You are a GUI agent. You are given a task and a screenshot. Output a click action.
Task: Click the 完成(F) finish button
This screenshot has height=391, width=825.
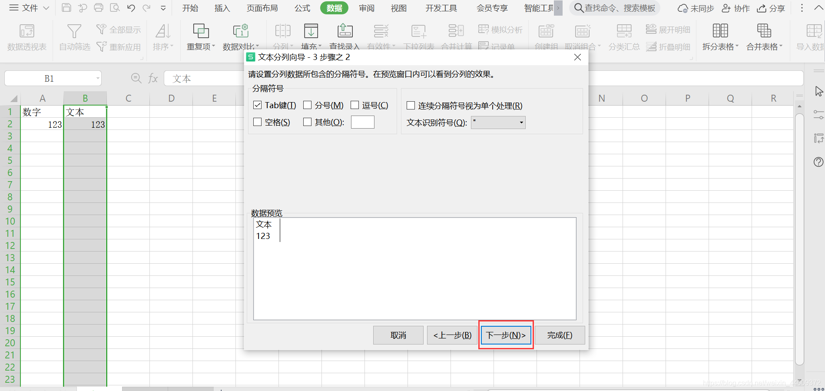click(x=560, y=335)
